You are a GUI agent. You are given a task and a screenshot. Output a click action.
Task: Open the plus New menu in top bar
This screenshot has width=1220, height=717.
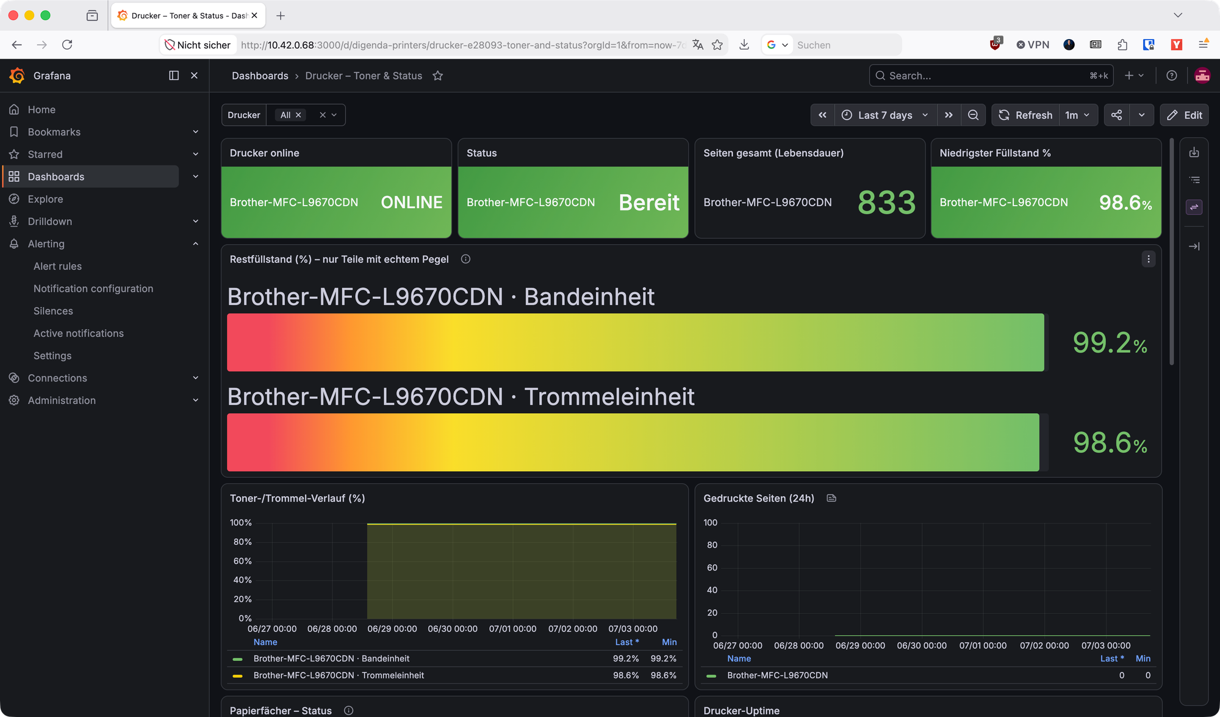[1134, 76]
